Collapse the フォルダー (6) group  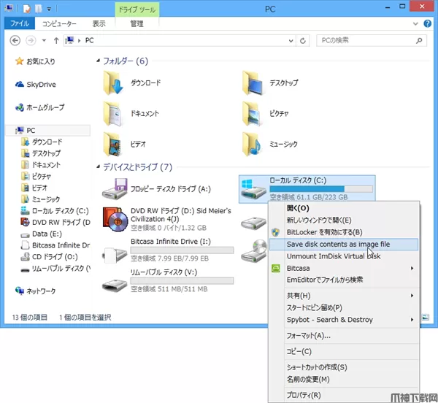pos(98,61)
